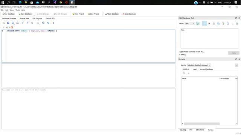Click the NULL cell text editor area
Image resolution: width=241 pixels, height=135 pixels.
coord(209,38)
